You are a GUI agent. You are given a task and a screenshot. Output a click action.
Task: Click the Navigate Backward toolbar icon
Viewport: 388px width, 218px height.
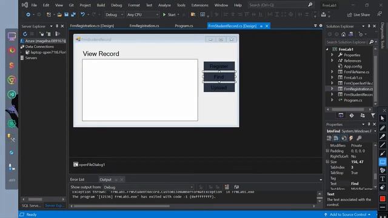[28, 15]
